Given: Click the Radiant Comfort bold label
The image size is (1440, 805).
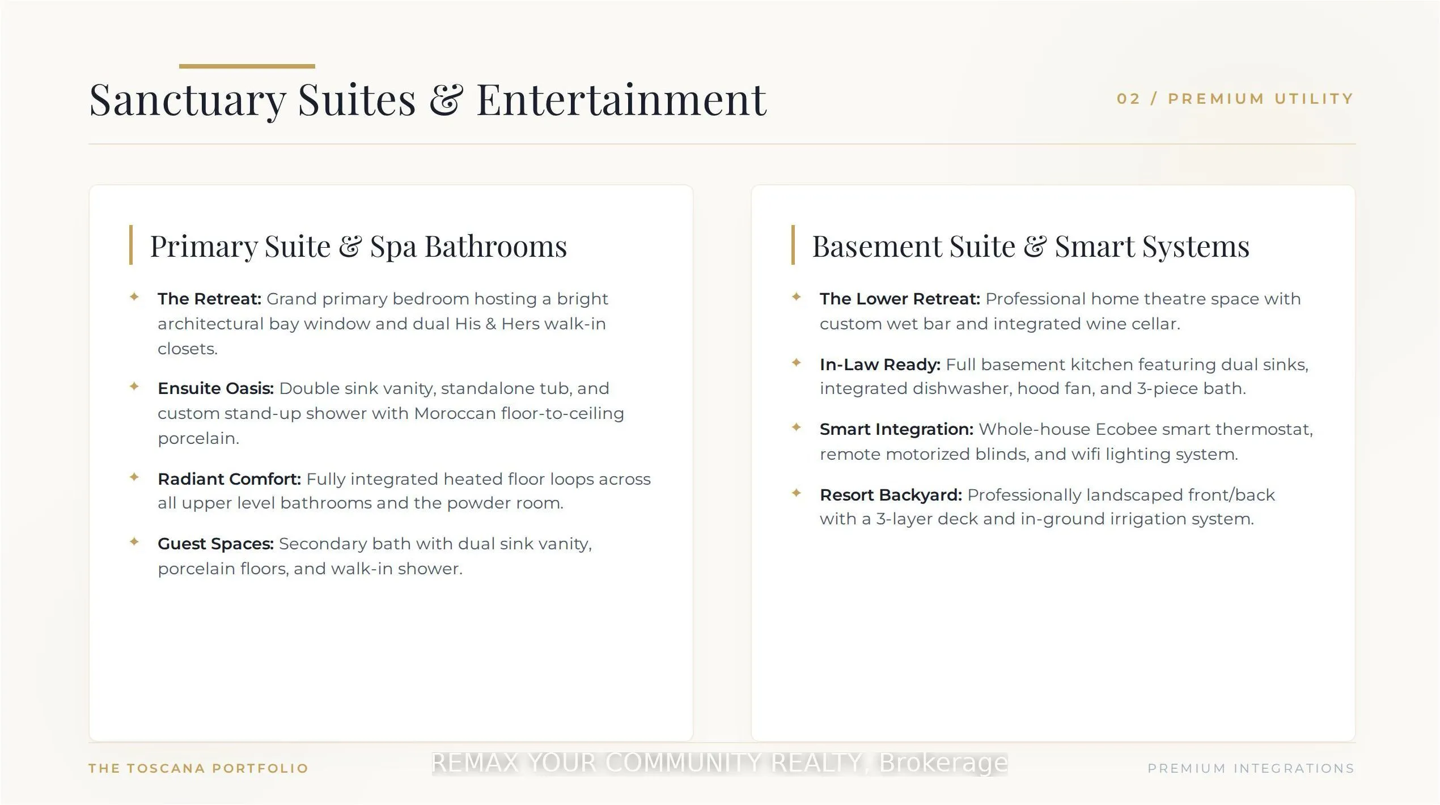Looking at the screenshot, I should click(229, 479).
